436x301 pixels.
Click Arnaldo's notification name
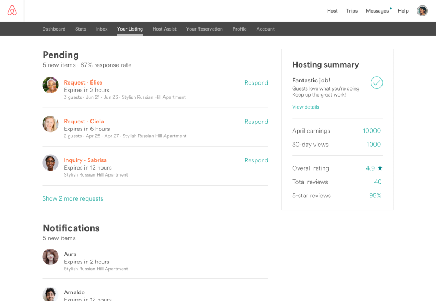click(74, 292)
